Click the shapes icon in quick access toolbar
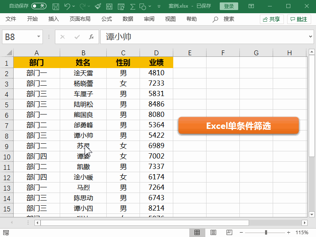316x237 pixels. (x=143, y=6)
